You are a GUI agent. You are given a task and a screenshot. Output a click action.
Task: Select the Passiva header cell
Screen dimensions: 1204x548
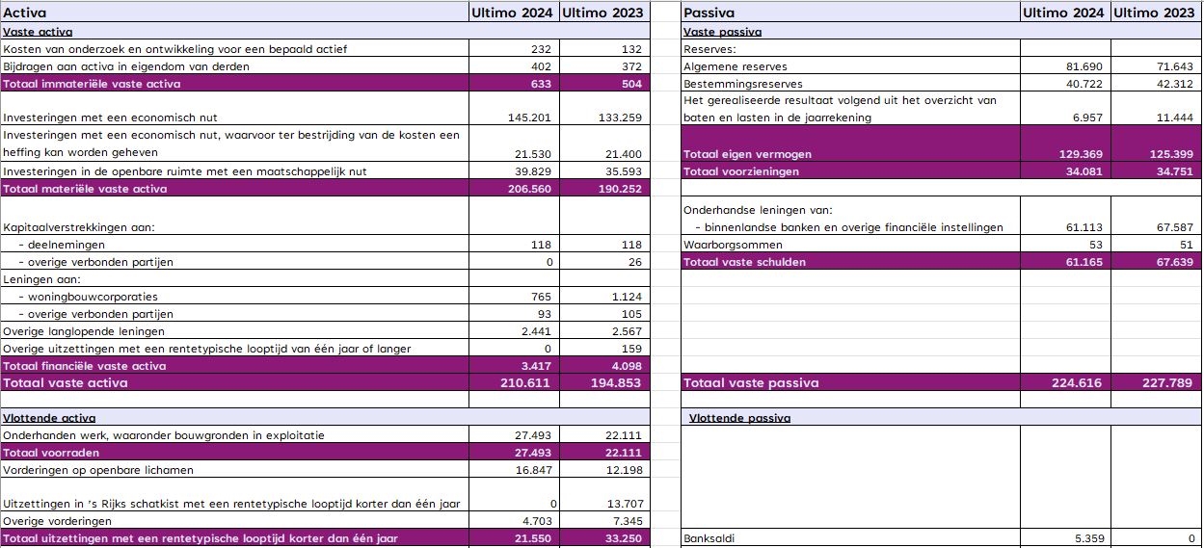pos(850,13)
